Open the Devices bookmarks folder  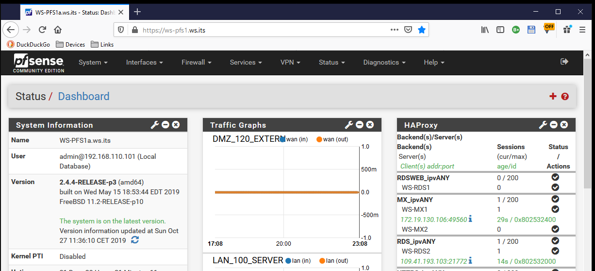click(71, 44)
